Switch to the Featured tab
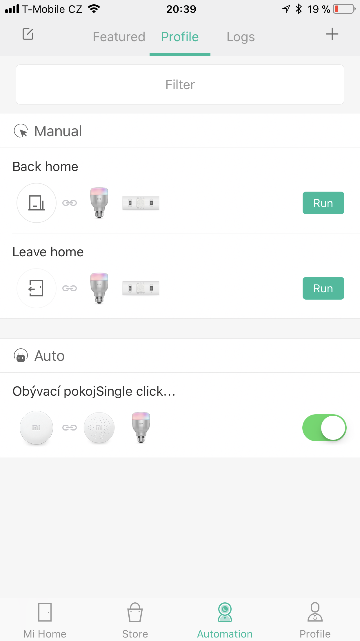This screenshot has height=641, width=360. pos(119,37)
